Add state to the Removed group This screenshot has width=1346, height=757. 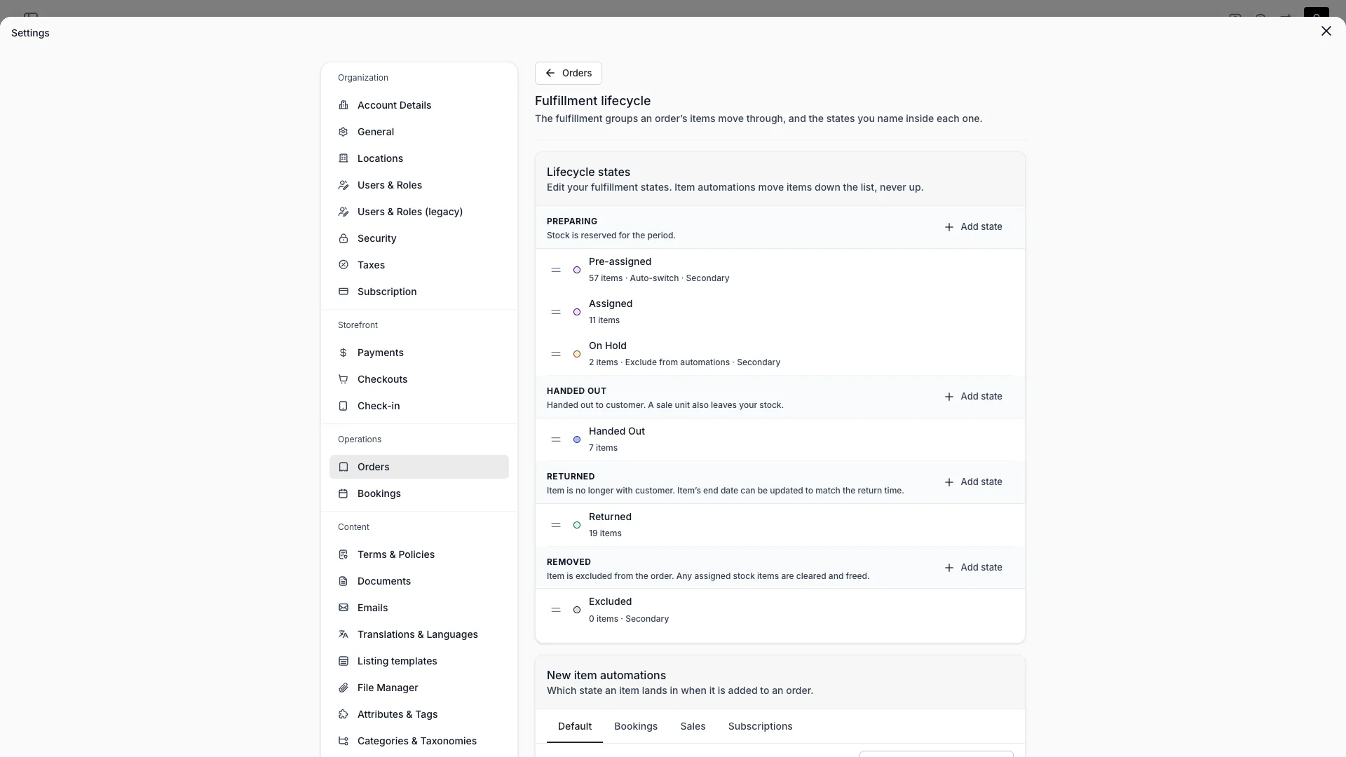point(973,568)
